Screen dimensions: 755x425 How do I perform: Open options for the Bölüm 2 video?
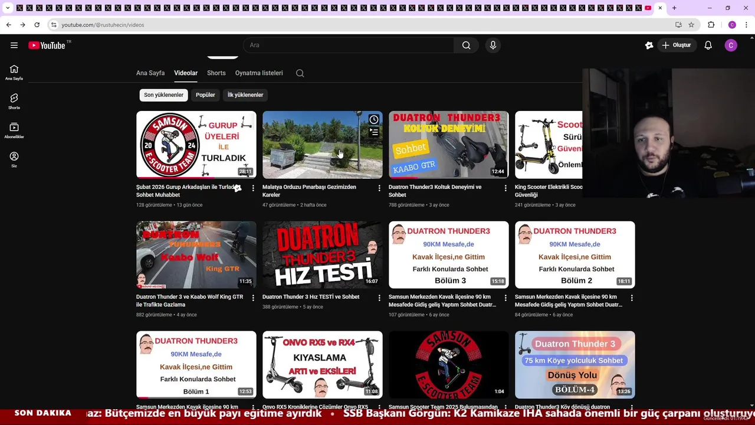[632, 298]
